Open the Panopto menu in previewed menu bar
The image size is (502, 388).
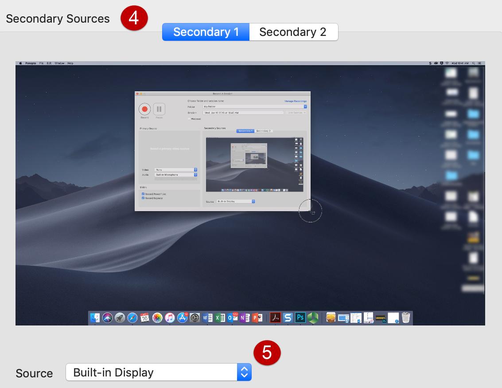[x=31, y=63]
